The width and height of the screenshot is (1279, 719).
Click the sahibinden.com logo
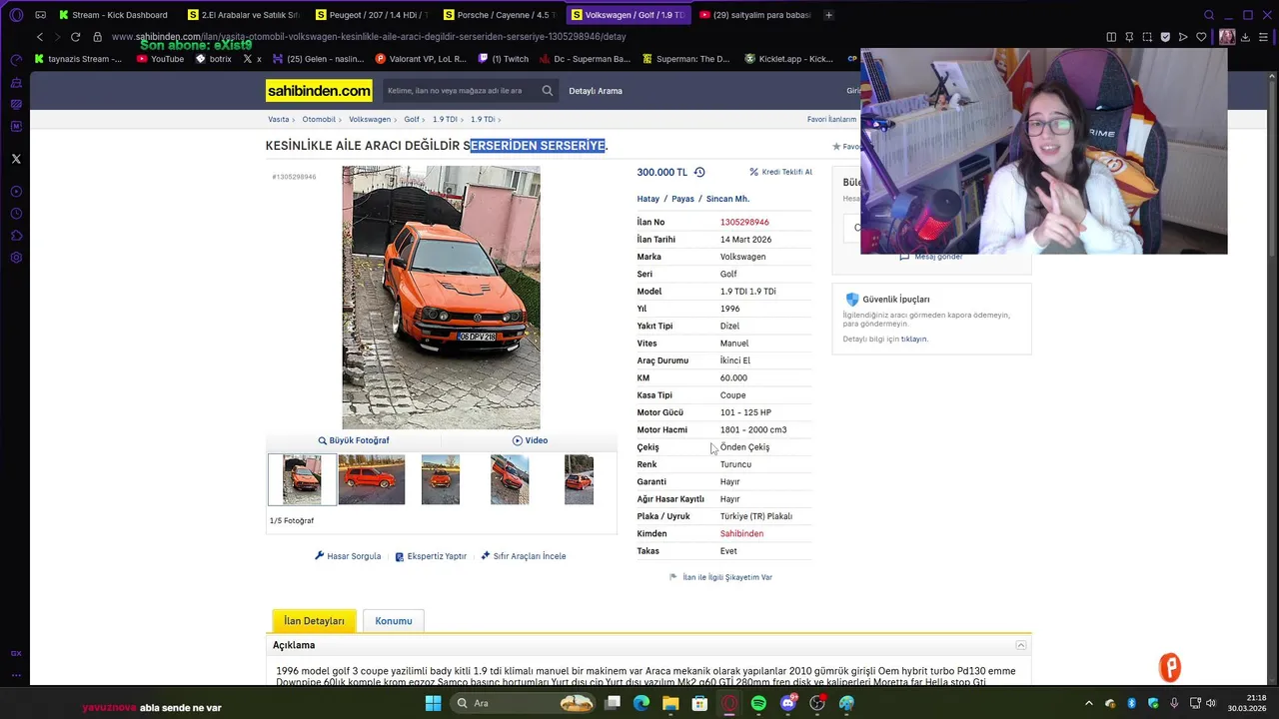[x=319, y=91]
